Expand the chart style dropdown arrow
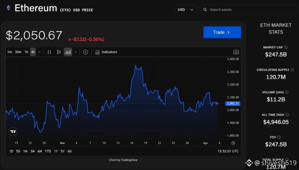The width and height of the screenshot is (299, 170). pos(76,52)
